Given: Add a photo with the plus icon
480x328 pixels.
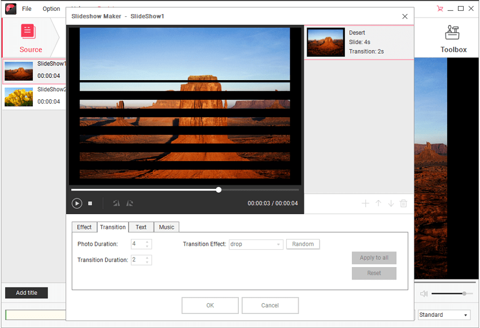Looking at the screenshot, I should (365, 203).
